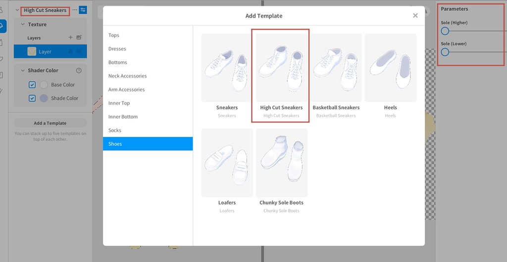Collapse the Shader Color section

click(23, 71)
